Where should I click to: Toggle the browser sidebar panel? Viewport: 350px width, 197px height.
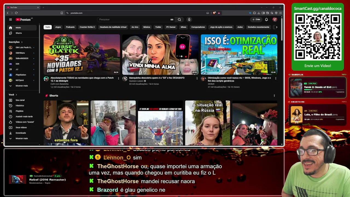pyautogui.click(x=263, y=13)
